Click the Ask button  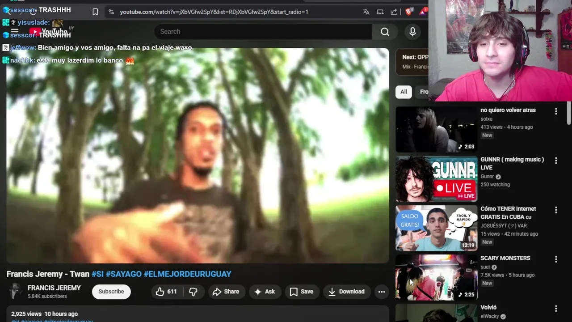point(265,292)
